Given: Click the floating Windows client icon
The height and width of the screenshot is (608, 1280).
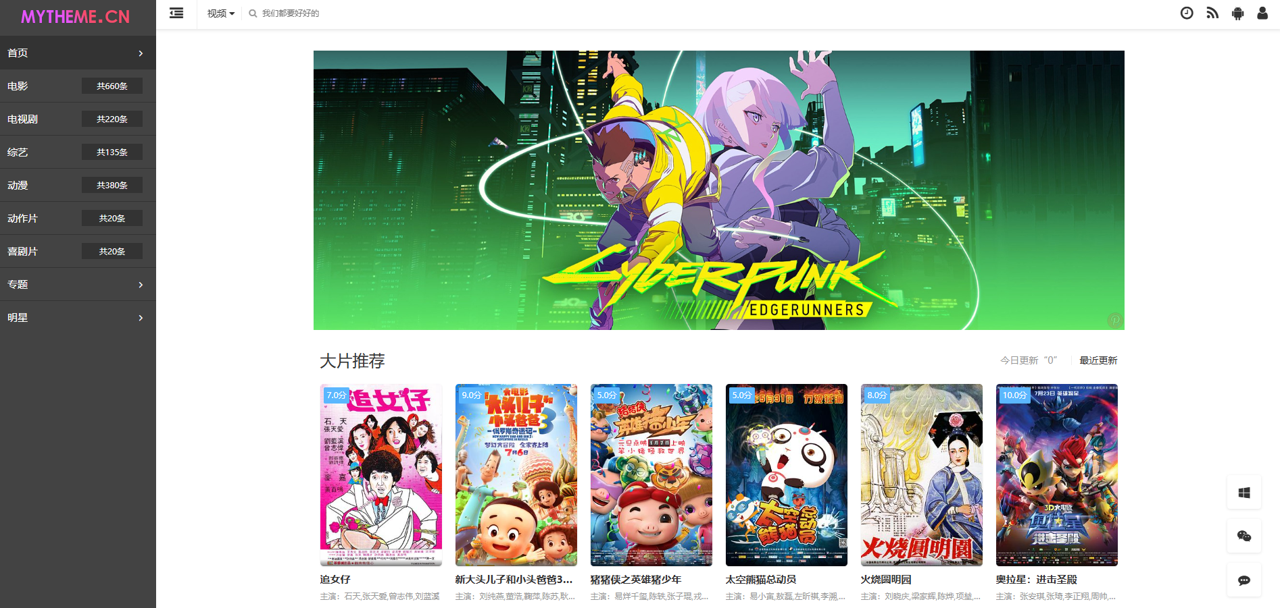Looking at the screenshot, I should point(1244,493).
